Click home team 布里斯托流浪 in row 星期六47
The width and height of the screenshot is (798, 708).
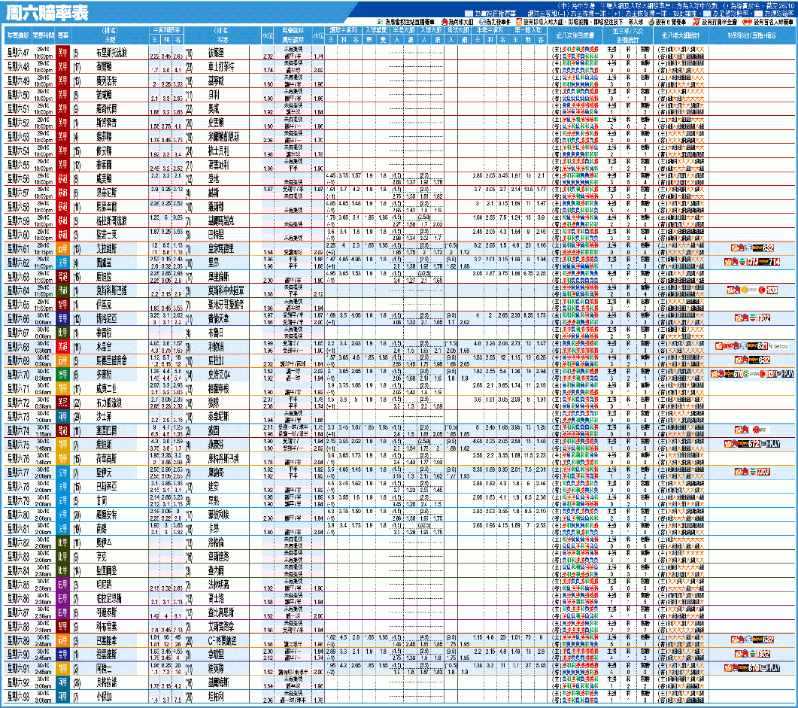tap(111, 53)
